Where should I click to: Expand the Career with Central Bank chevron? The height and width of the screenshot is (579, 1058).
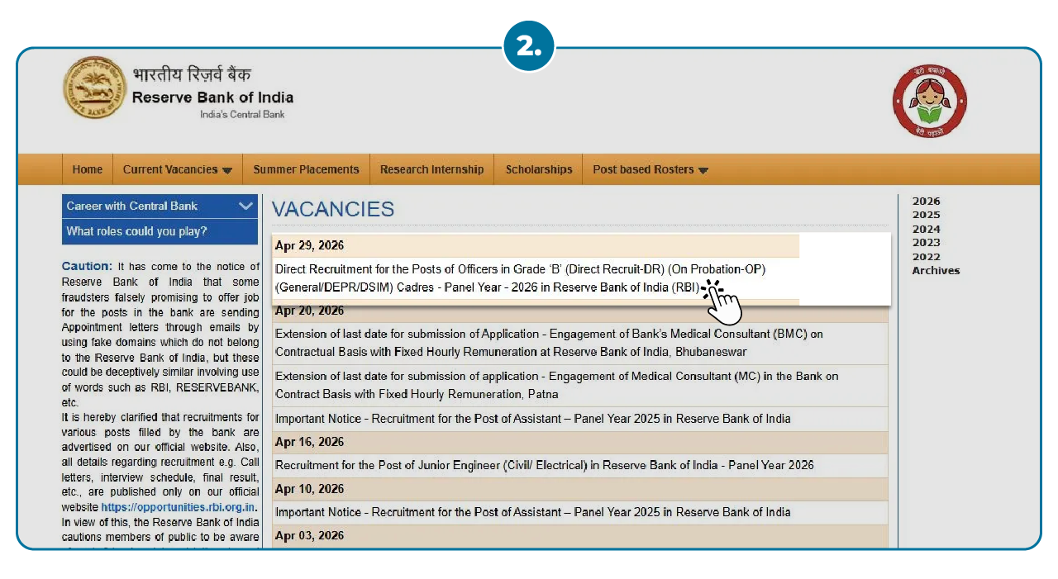coord(245,206)
